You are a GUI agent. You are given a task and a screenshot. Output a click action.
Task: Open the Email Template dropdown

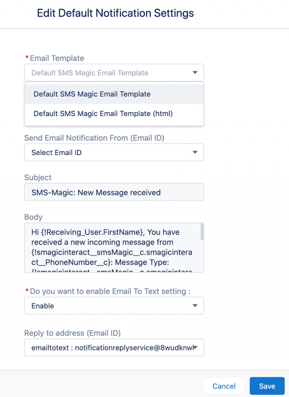pos(114,72)
